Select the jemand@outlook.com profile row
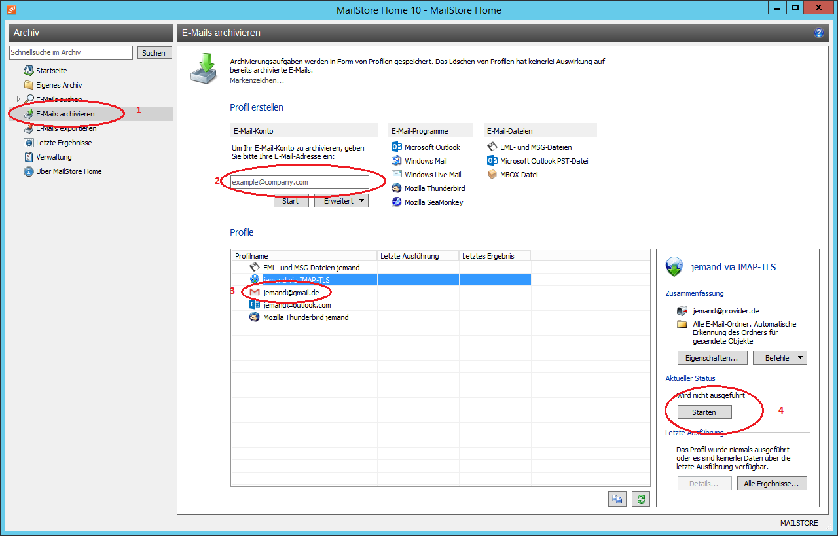 [x=381, y=305]
